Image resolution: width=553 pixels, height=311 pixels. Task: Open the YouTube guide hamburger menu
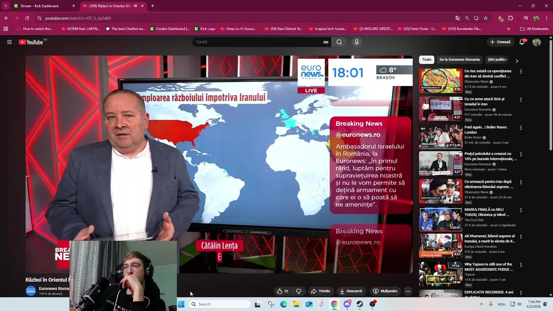pyautogui.click(x=9, y=42)
